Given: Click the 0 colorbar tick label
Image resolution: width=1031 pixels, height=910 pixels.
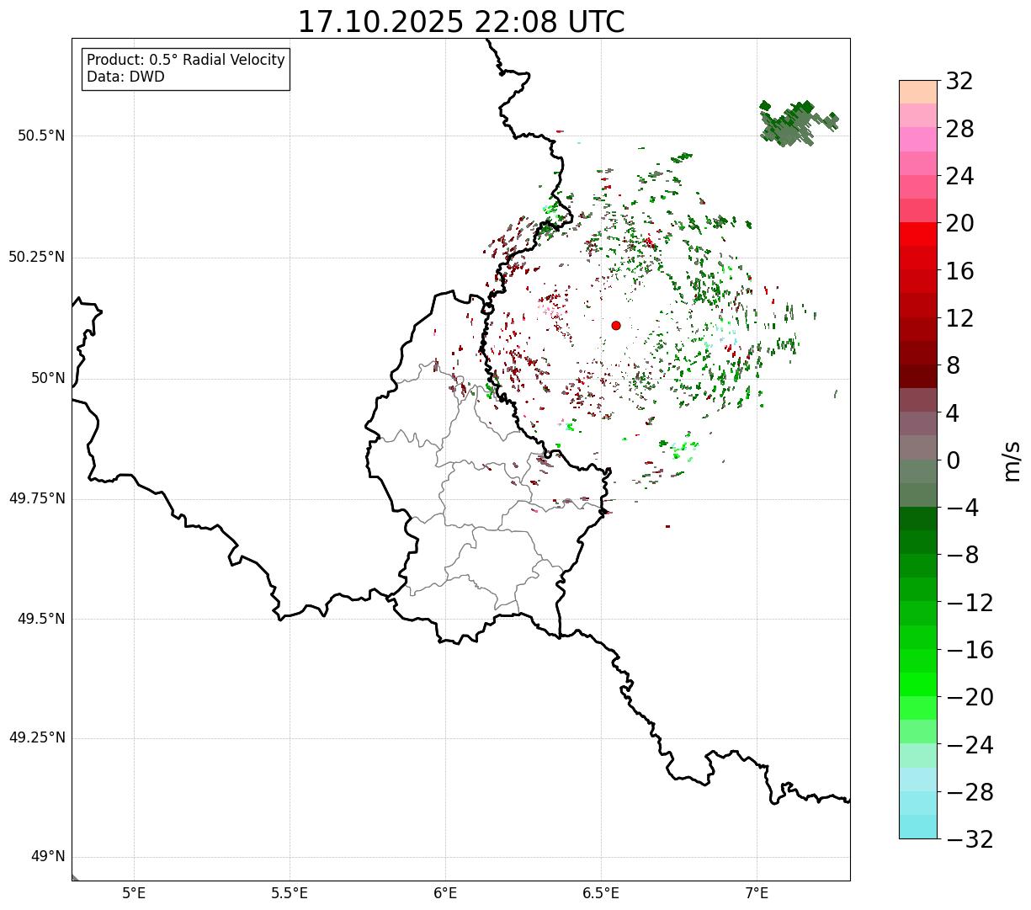Looking at the screenshot, I should pos(954,460).
